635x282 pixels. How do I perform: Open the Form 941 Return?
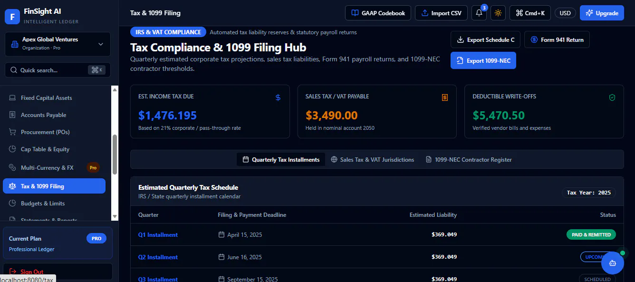(557, 40)
